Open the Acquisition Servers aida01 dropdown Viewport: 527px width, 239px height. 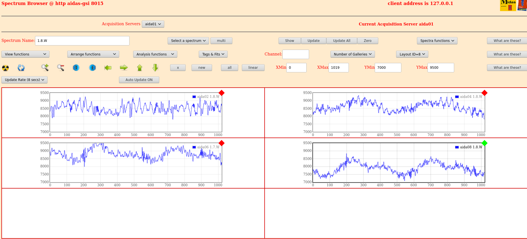tap(153, 24)
